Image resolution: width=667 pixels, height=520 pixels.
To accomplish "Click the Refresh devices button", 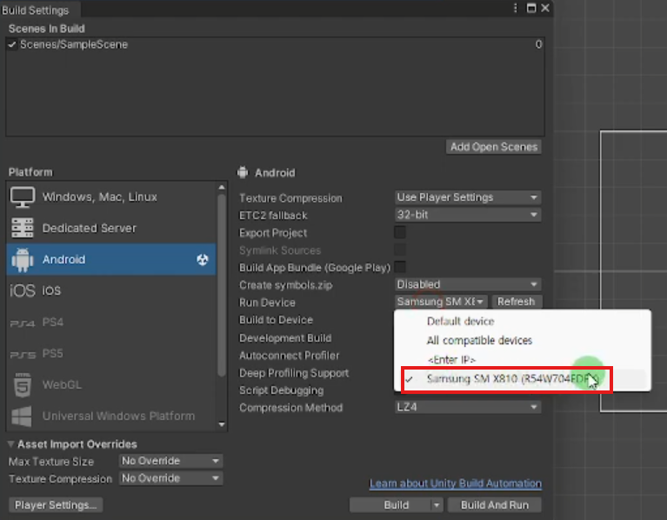I will pyautogui.click(x=517, y=302).
